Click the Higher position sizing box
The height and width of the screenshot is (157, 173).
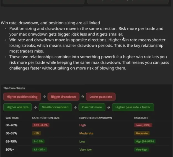(x=22, y=97)
